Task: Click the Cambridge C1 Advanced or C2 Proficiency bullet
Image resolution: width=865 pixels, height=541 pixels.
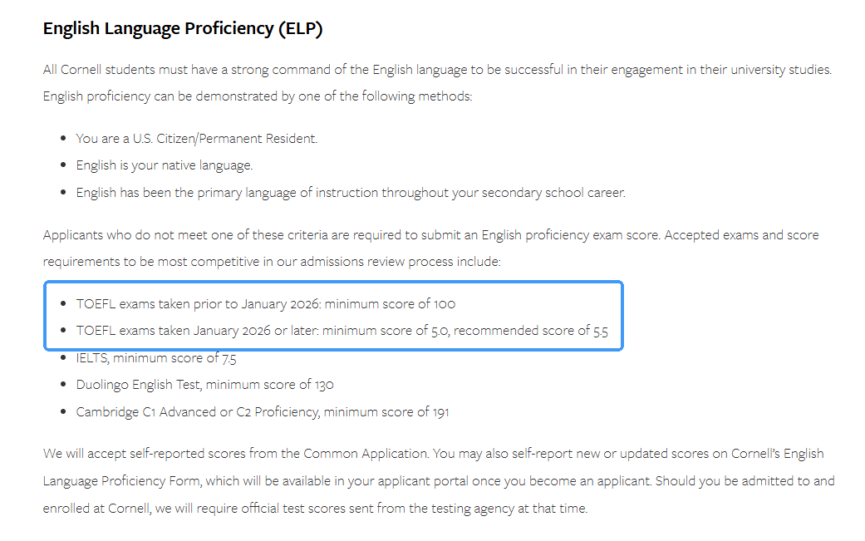Action: pyautogui.click(x=263, y=411)
